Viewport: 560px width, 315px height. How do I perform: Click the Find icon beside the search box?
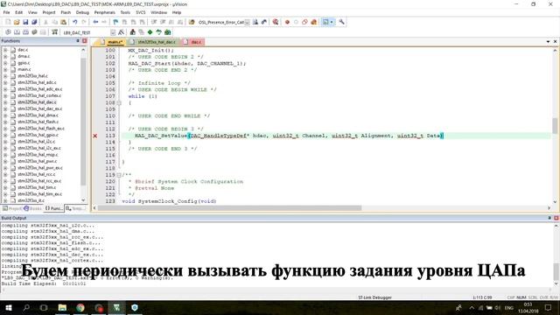pyautogui.click(x=255, y=22)
